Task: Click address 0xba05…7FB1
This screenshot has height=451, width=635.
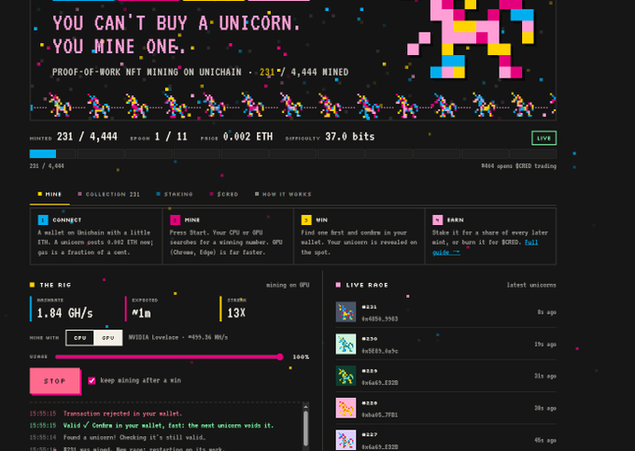Action: tap(379, 415)
